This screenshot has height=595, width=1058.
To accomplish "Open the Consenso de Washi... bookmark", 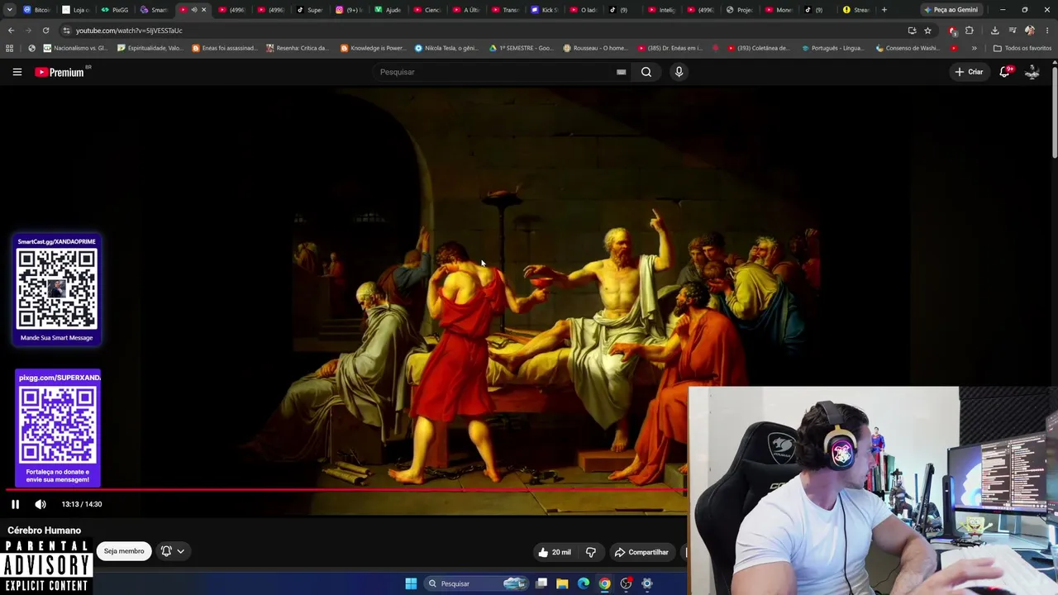I will pos(908,48).
